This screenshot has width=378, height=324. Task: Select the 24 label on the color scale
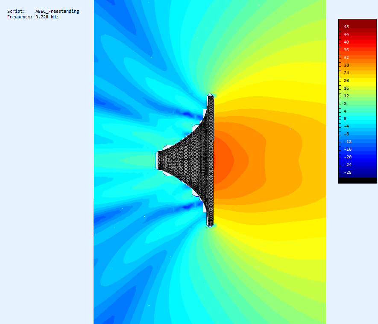coord(346,73)
